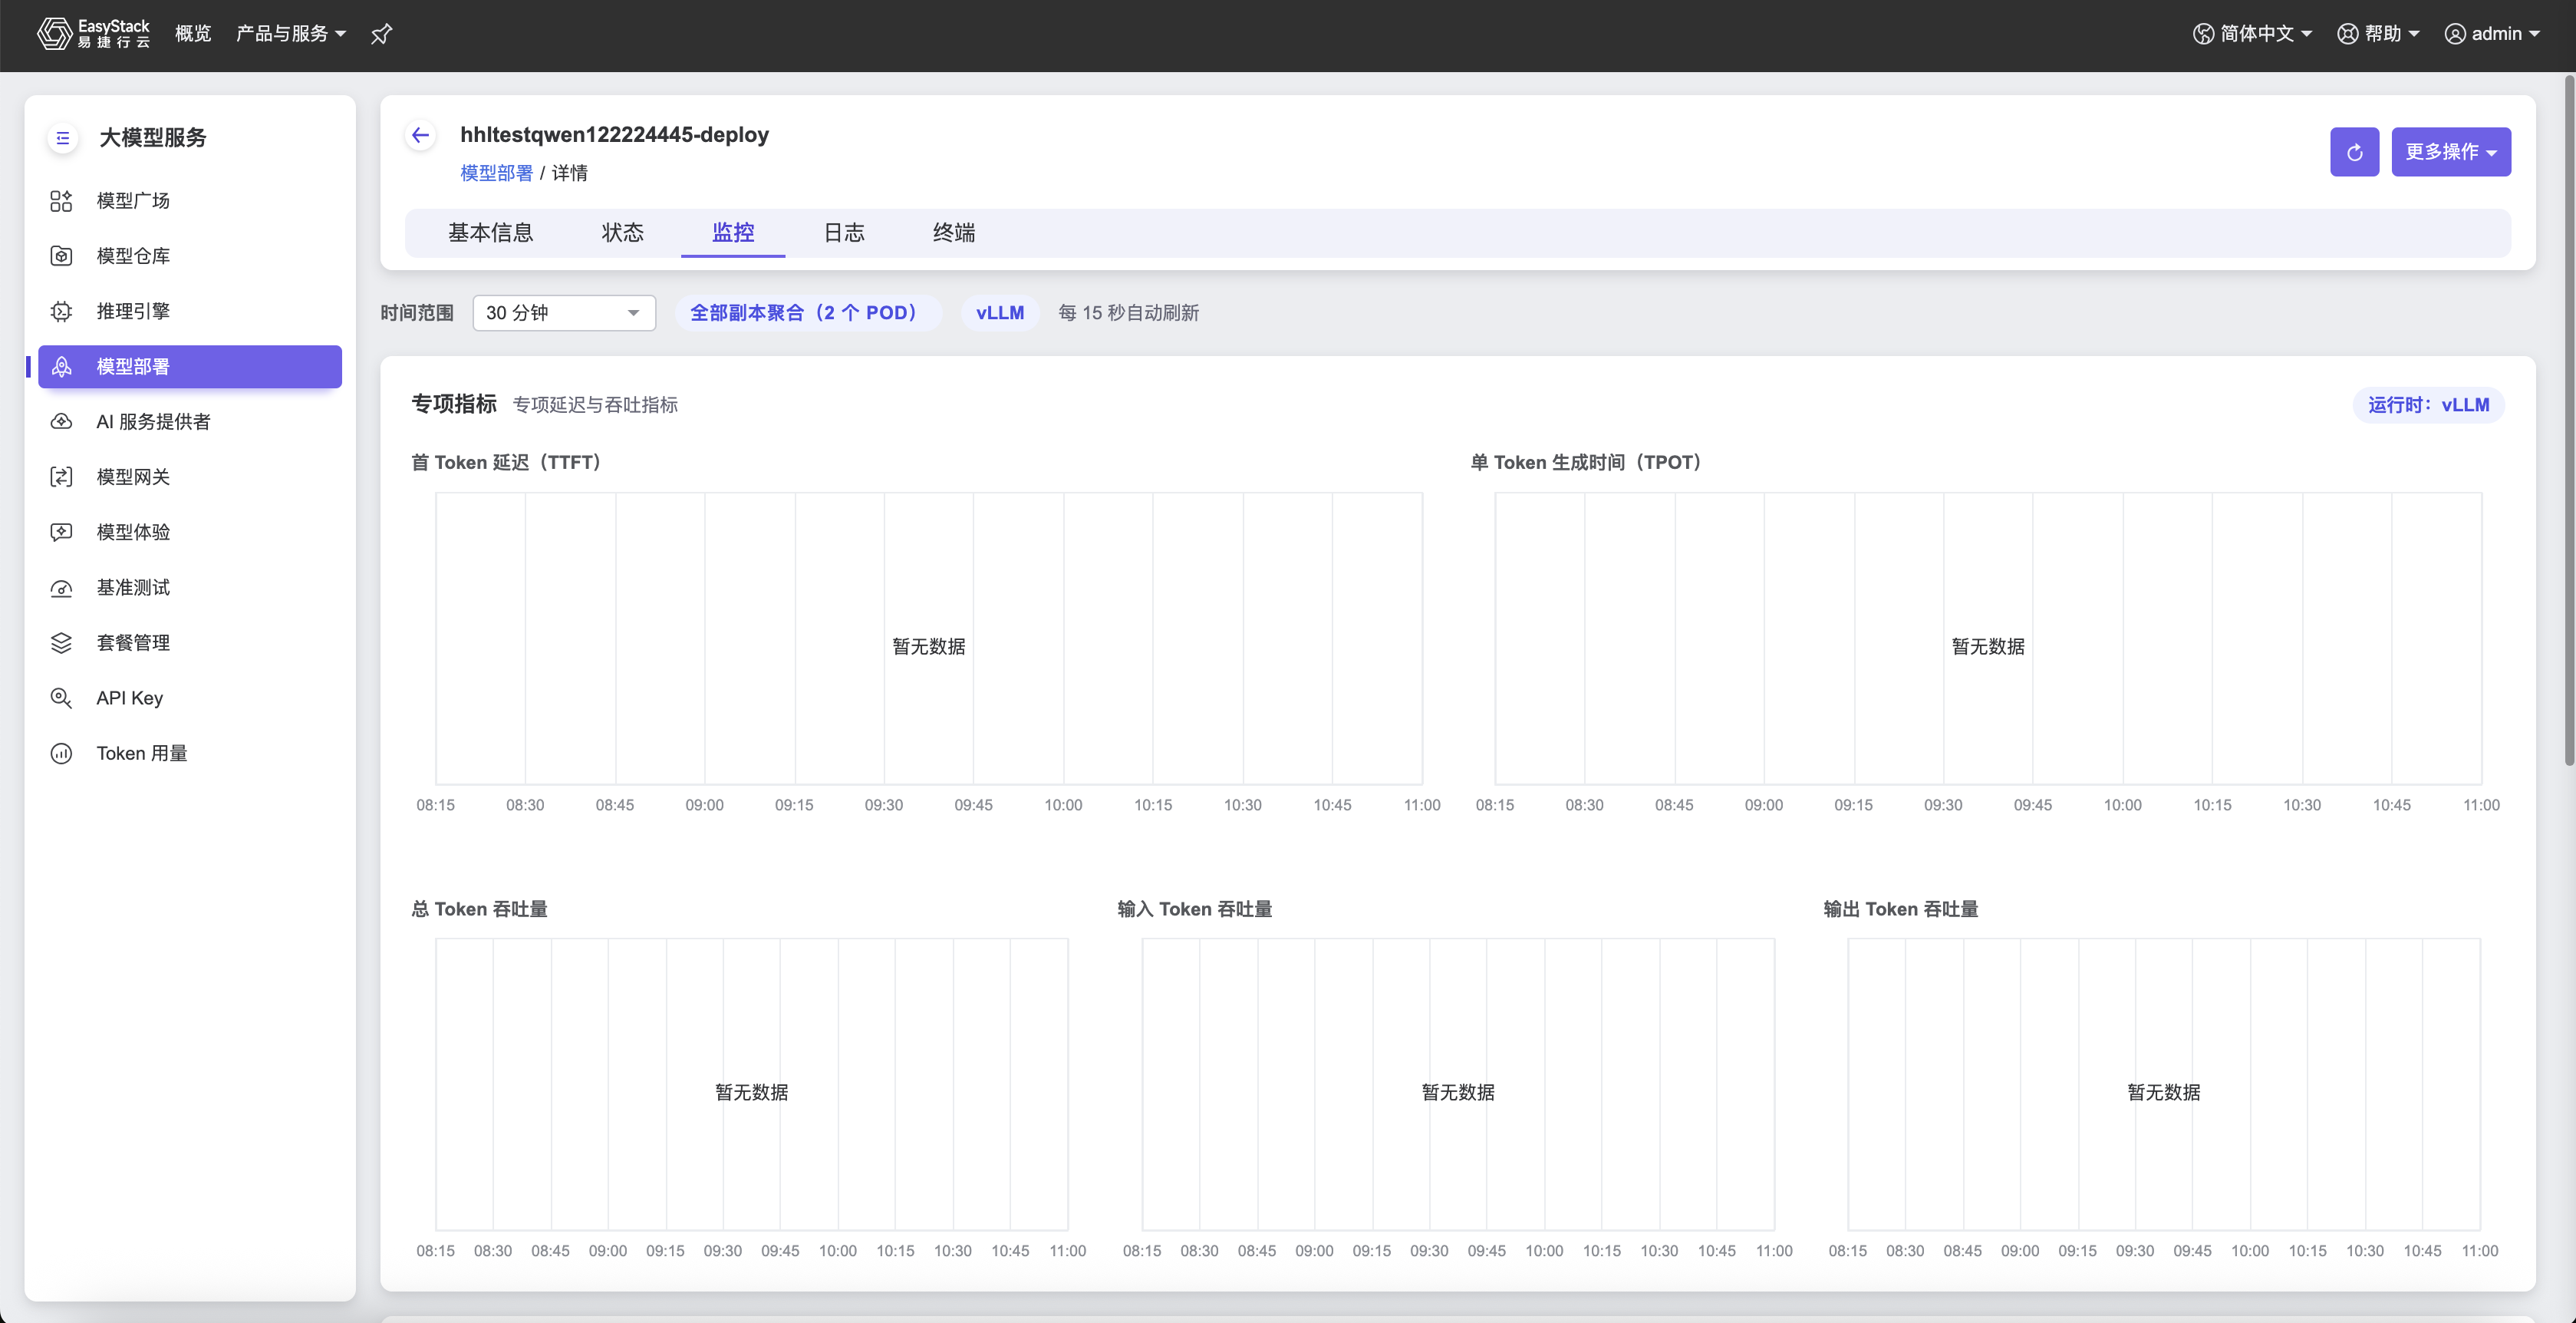Open 概览 in the top bar
The height and width of the screenshot is (1323, 2576).
pos(193,34)
